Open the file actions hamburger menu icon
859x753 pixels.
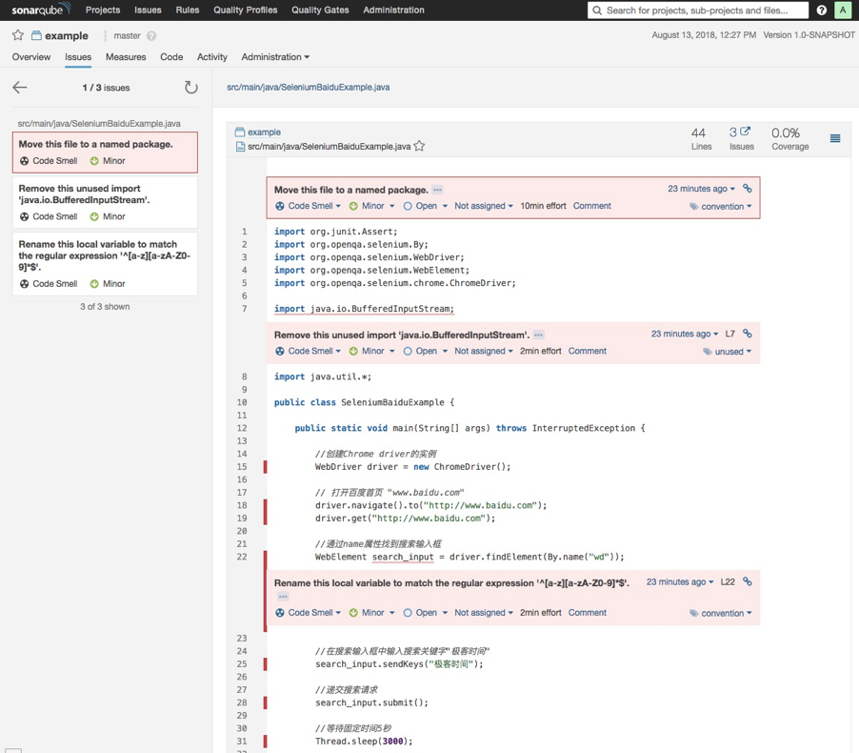coord(835,139)
